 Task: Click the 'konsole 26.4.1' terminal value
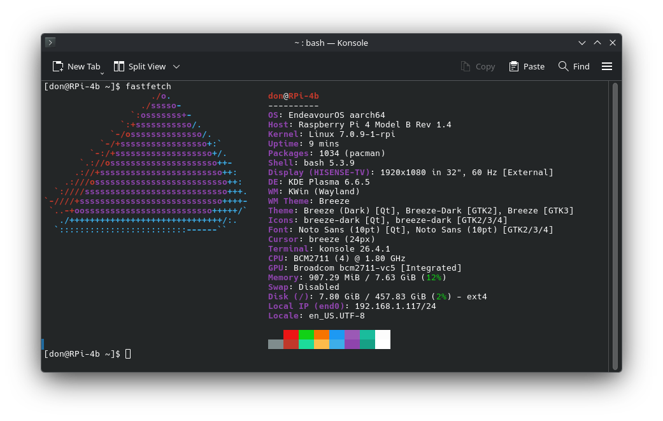tap(354, 249)
